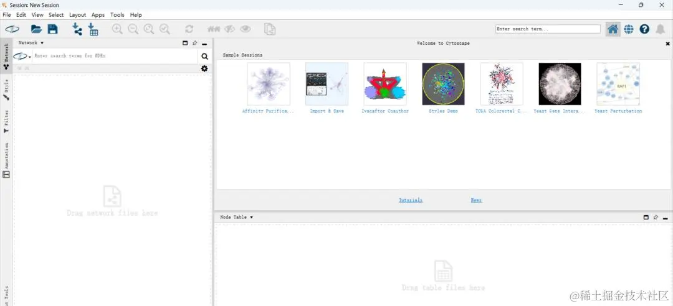673x306 pixels.
Task: Click the Yeast Perturbation session thumbnail
Action: 619,84
